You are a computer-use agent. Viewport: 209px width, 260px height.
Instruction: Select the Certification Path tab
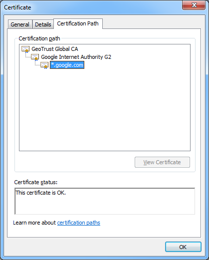(x=78, y=23)
